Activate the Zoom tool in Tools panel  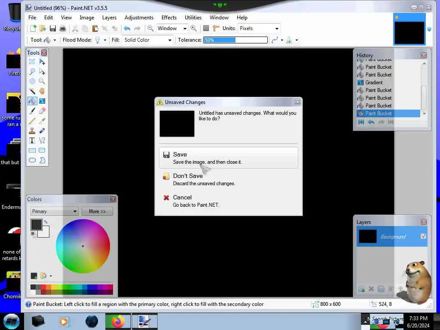point(42,81)
